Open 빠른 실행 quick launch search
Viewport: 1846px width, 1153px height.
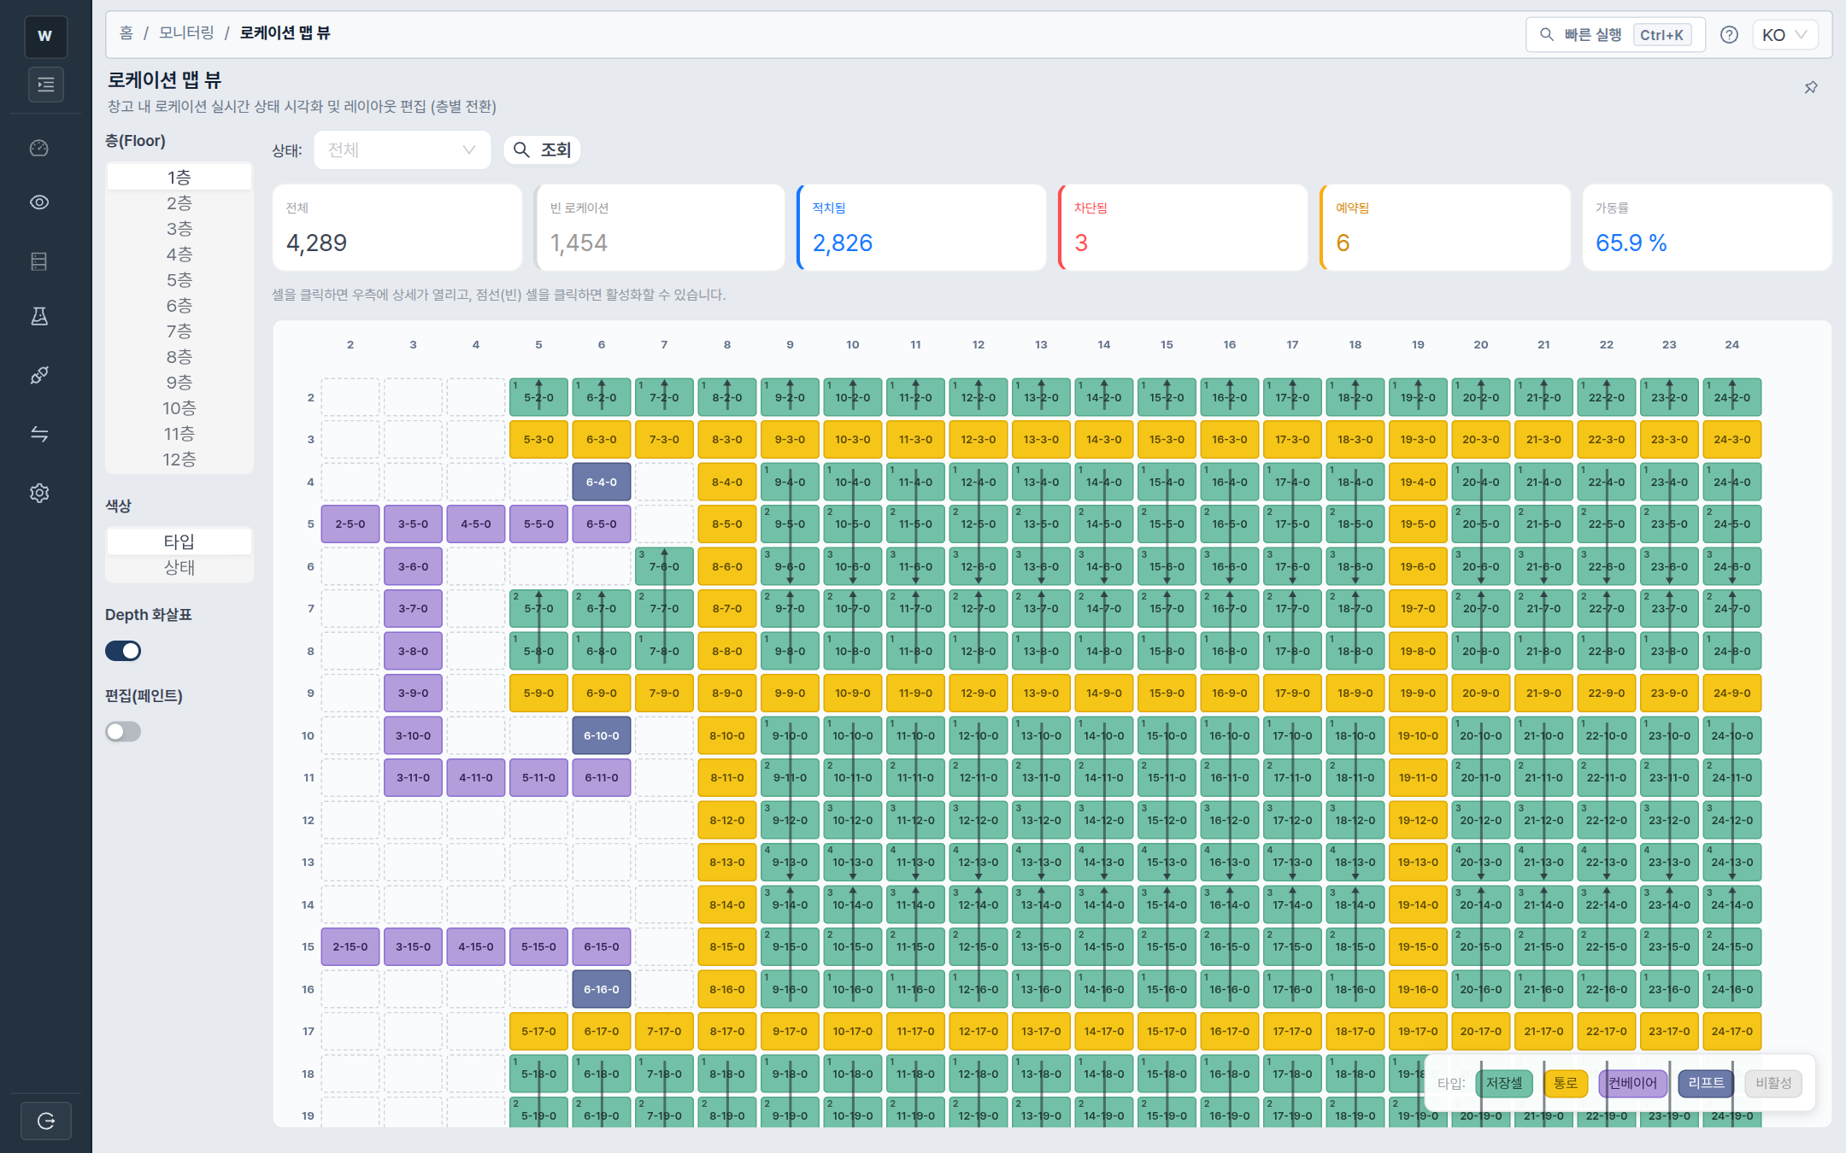click(1615, 35)
